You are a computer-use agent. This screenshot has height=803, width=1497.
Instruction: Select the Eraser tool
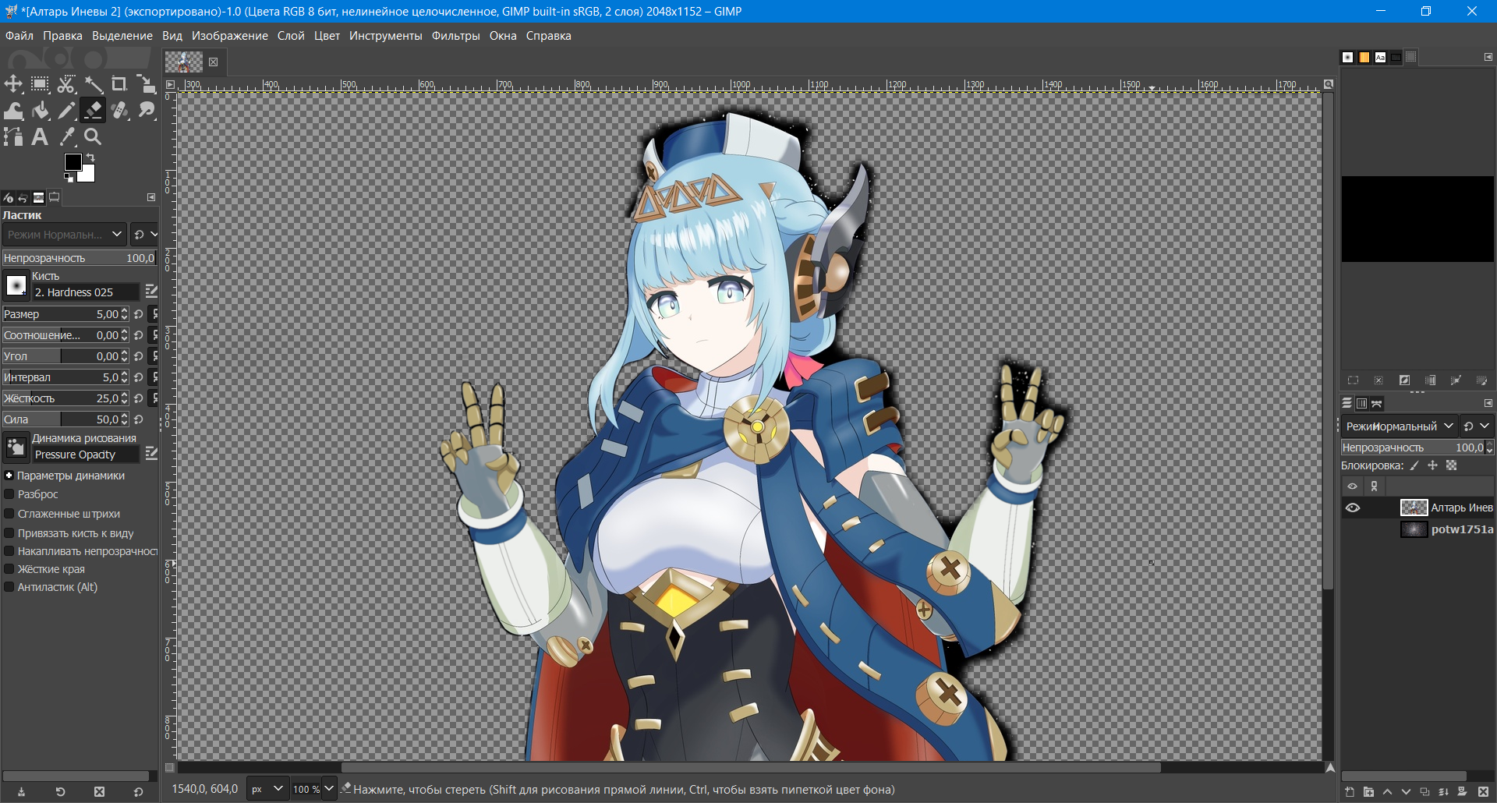pos(93,111)
